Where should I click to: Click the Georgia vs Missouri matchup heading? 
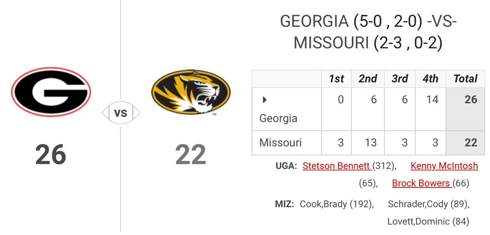[367, 32]
